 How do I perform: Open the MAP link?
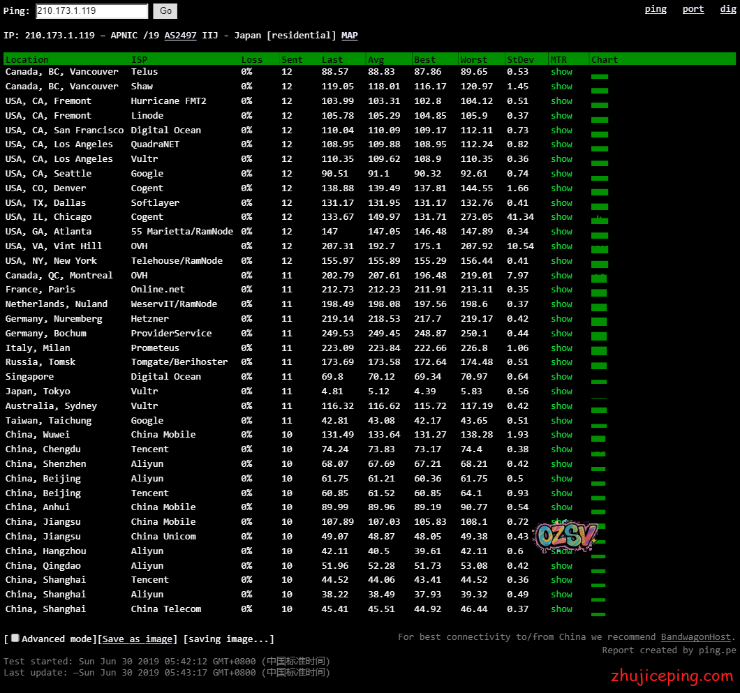(349, 36)
